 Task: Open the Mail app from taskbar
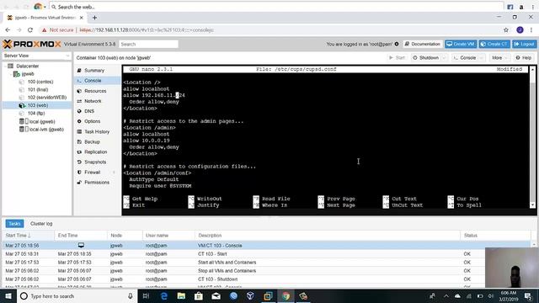216,296
